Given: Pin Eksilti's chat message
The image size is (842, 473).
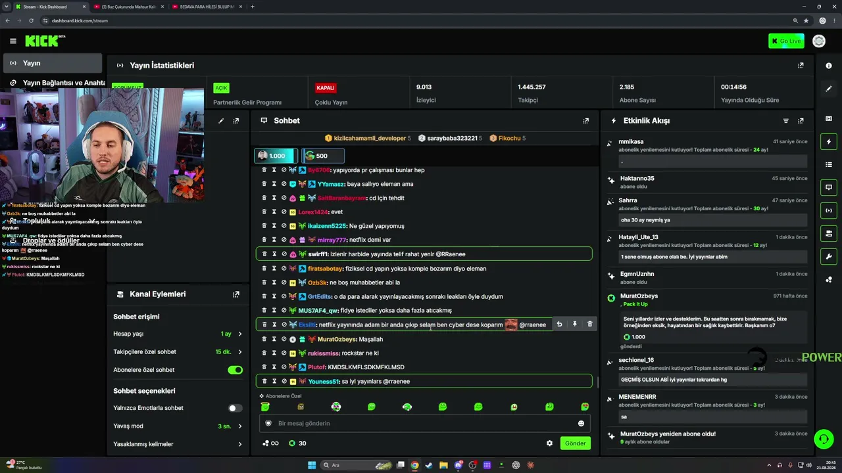Looking at the screenshot, I should click(x=574, y=324).
